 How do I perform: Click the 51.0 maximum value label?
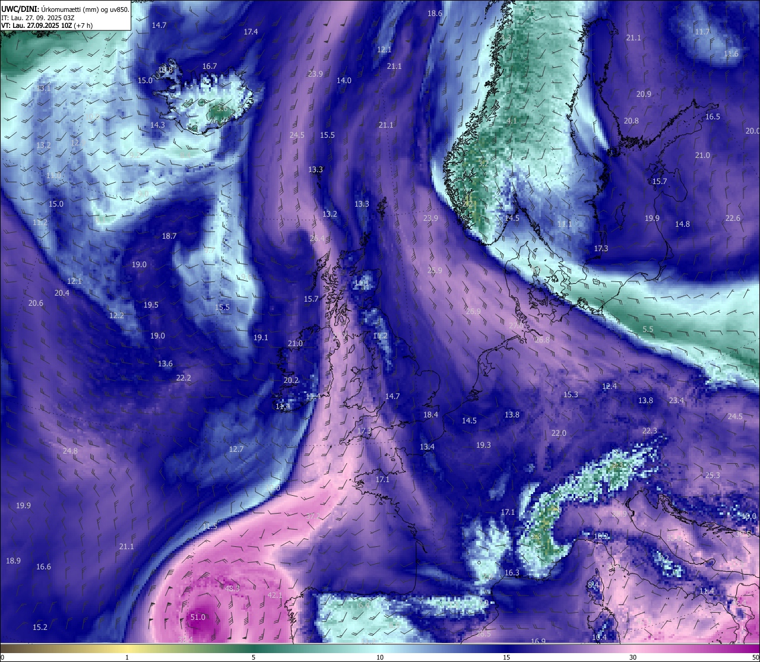tap(198, 617)
